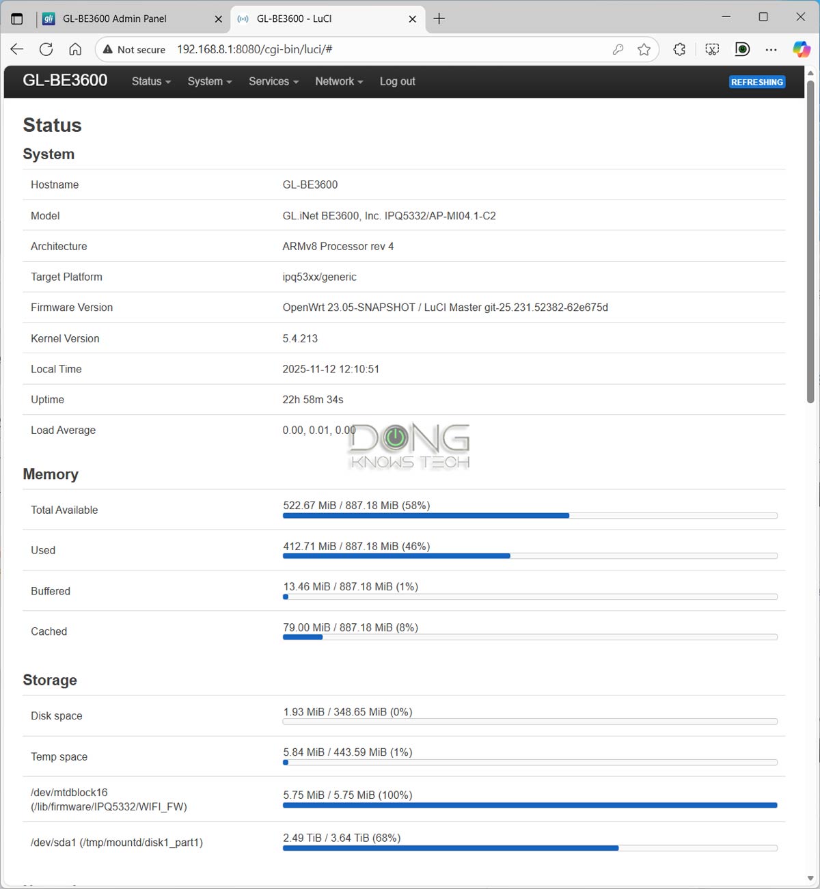Open a new browser tab
The width and height of the screenshot is (820, 889).
[x=439, y=18]
